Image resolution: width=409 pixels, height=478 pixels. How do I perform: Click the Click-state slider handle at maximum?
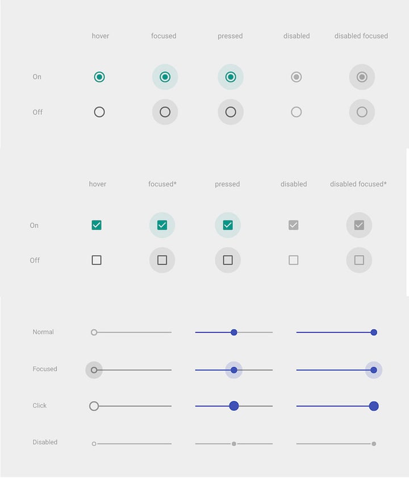(x=374, y=406)
